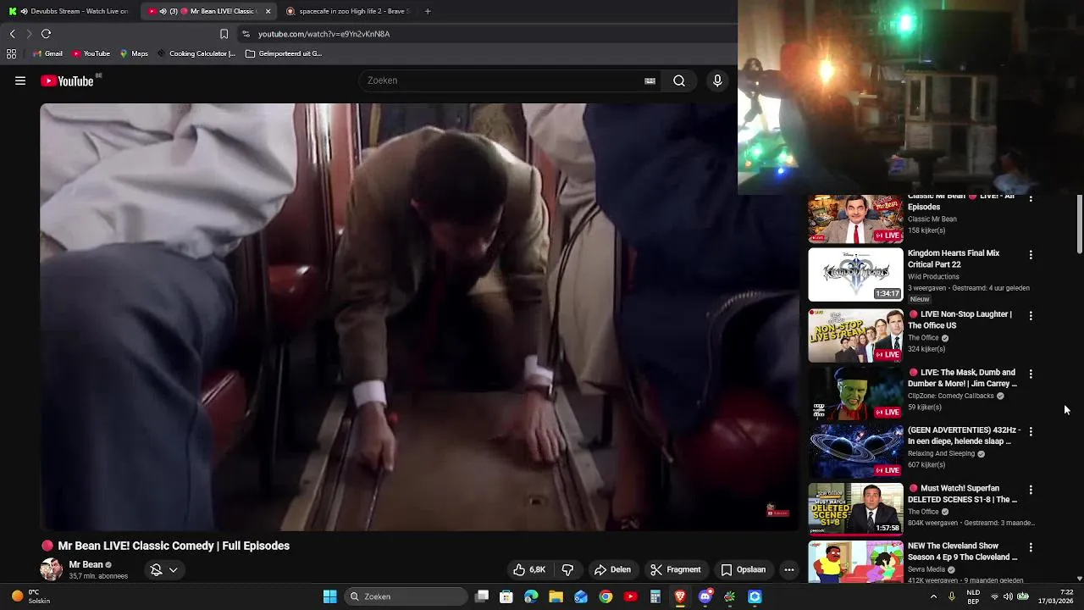Open the on-screen keyboard icon in search box
Image resolution: width=1084 pixels, height=610 pixels.
point(650,80)
